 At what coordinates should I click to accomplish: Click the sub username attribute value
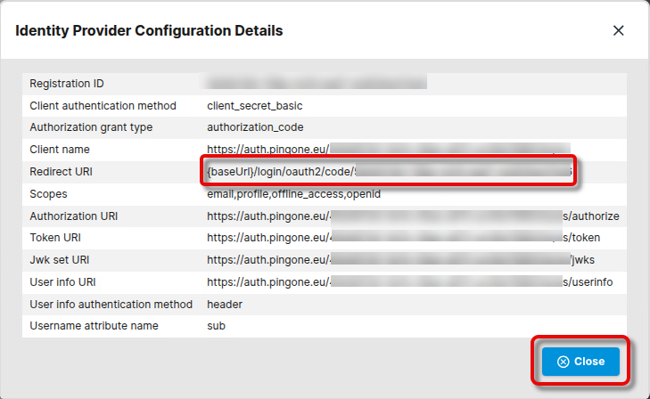tap(216, 326)
